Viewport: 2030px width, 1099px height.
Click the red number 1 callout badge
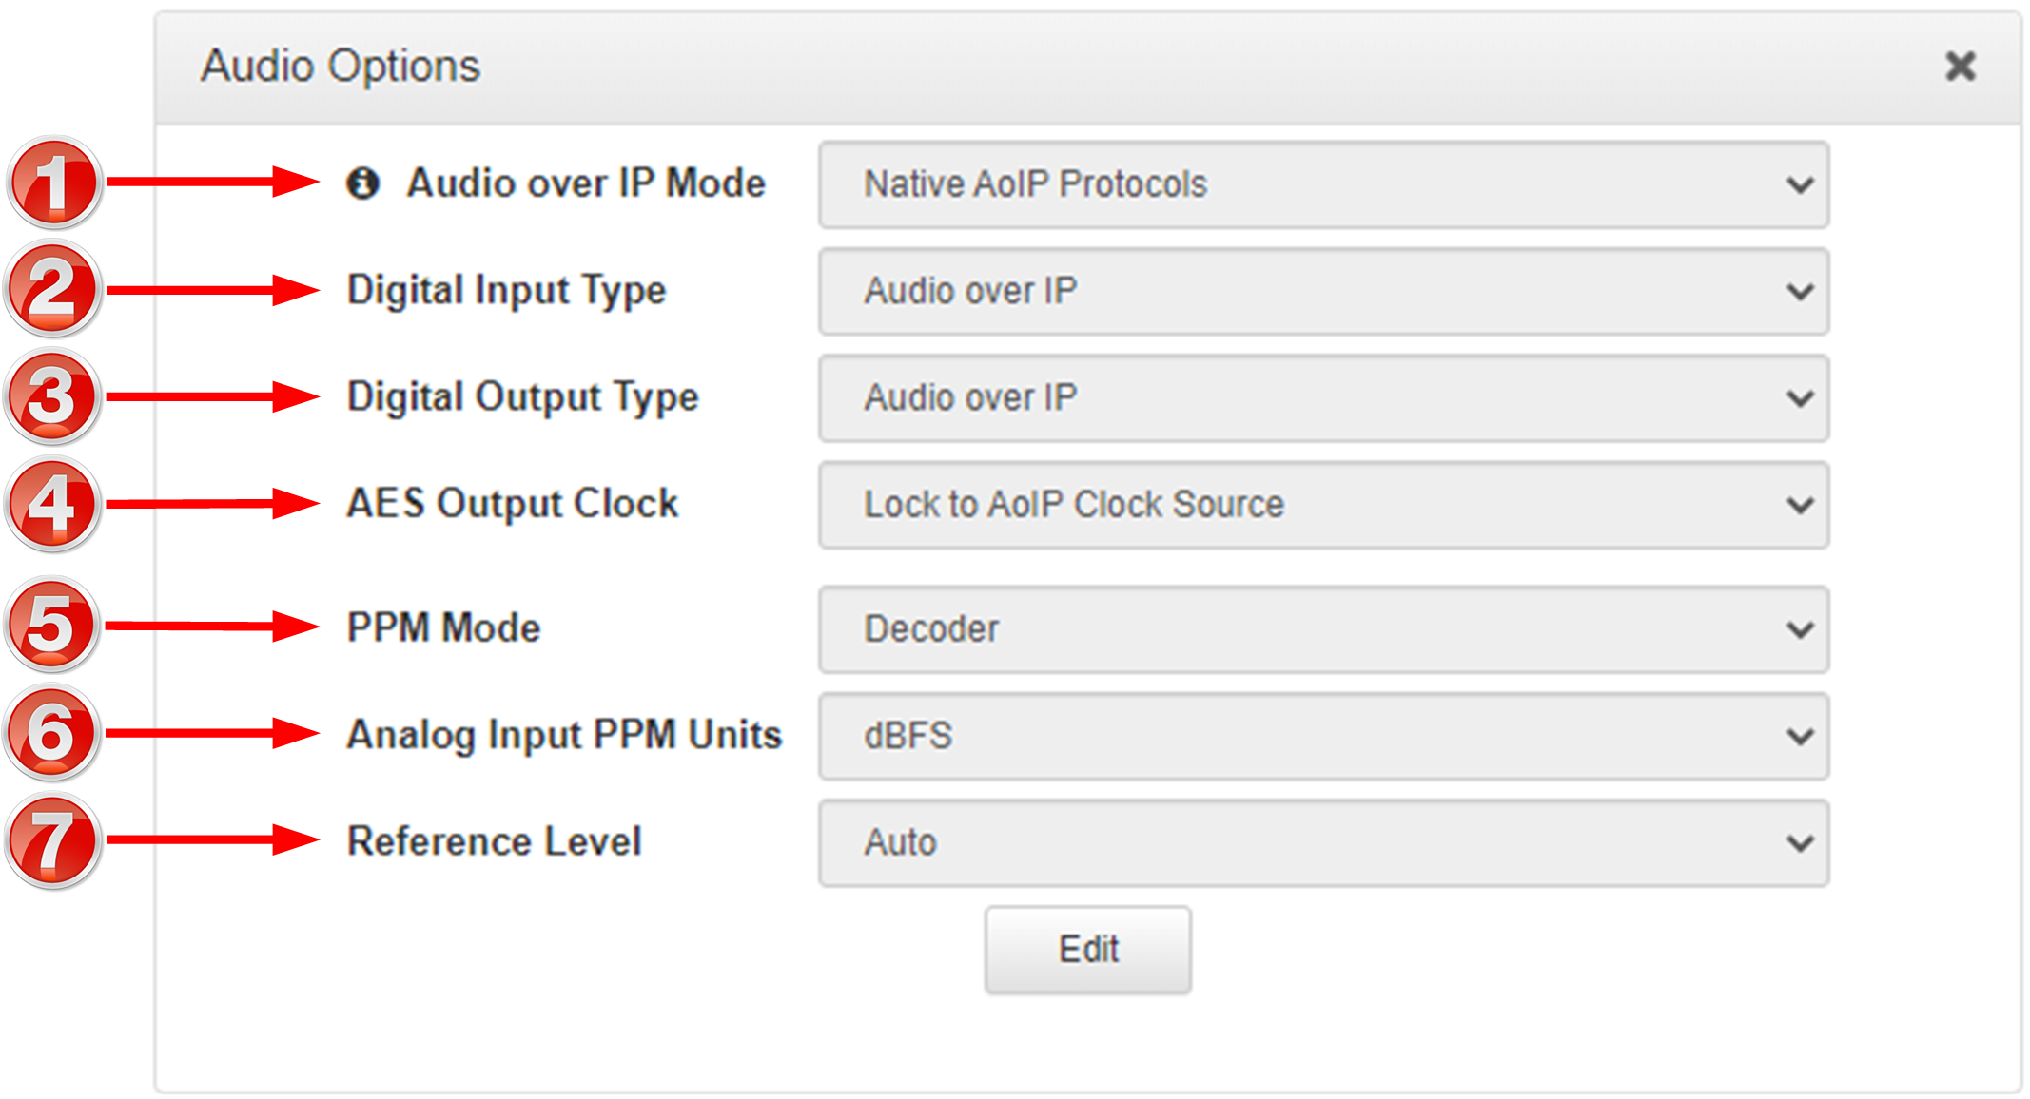pyautogui.click(x=54, y=183)
